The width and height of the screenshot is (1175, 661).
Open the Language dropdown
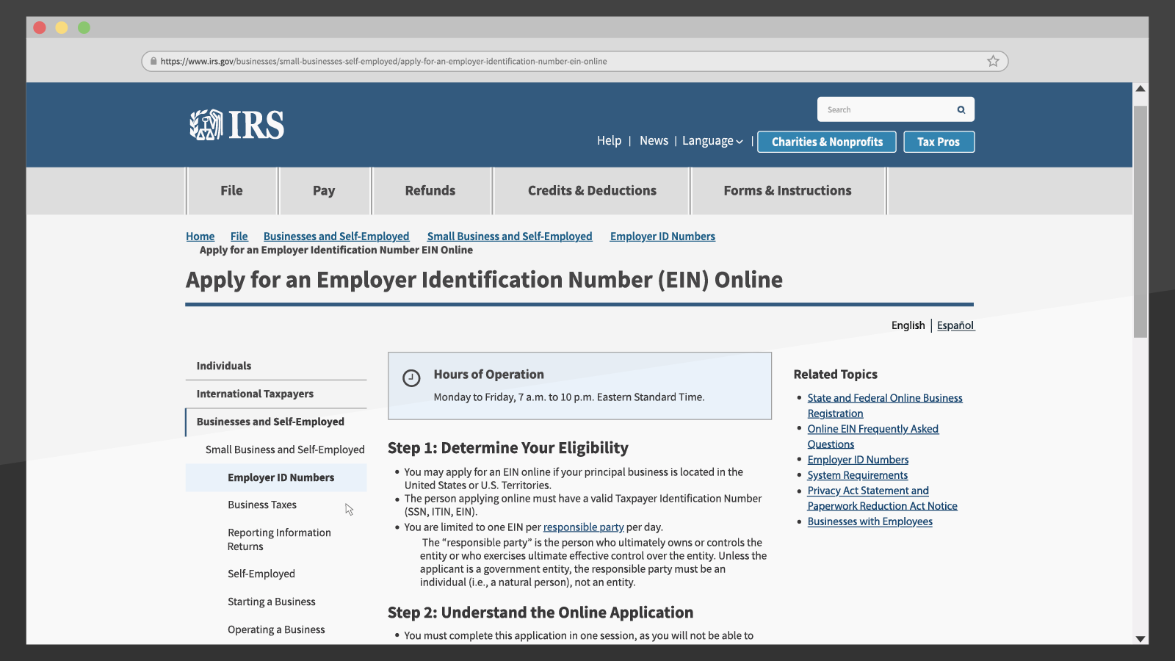click(712, 141)
